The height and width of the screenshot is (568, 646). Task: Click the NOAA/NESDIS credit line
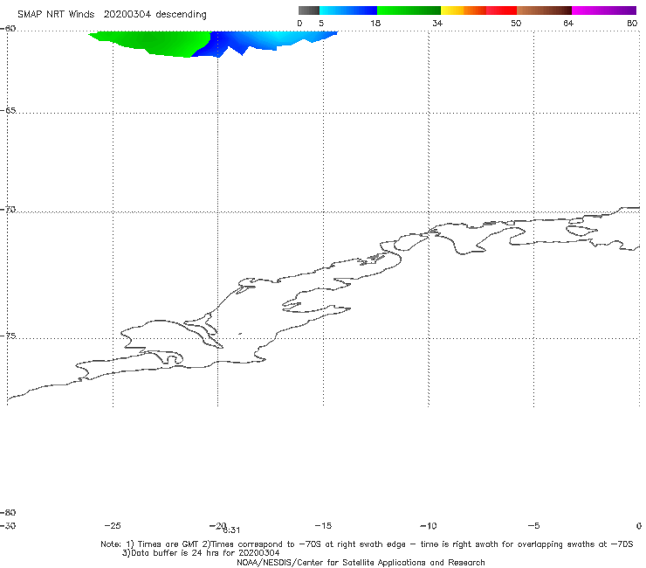(361, 562)
